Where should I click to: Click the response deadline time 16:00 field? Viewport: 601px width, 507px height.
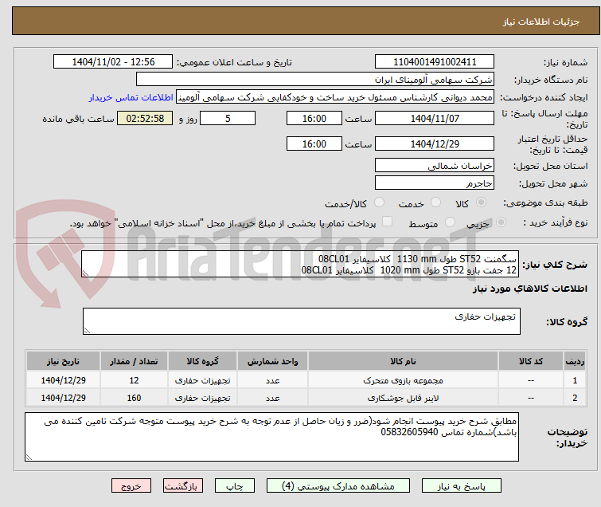click(314, 118)
